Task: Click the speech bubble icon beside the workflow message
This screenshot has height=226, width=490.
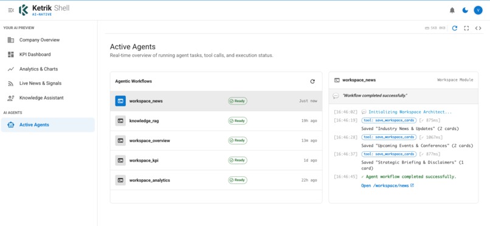Action: tap(336, 96)
